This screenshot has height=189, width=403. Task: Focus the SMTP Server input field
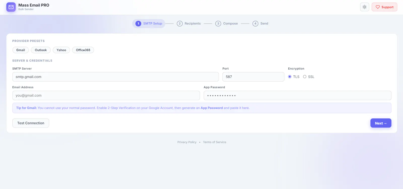[116, 77]
